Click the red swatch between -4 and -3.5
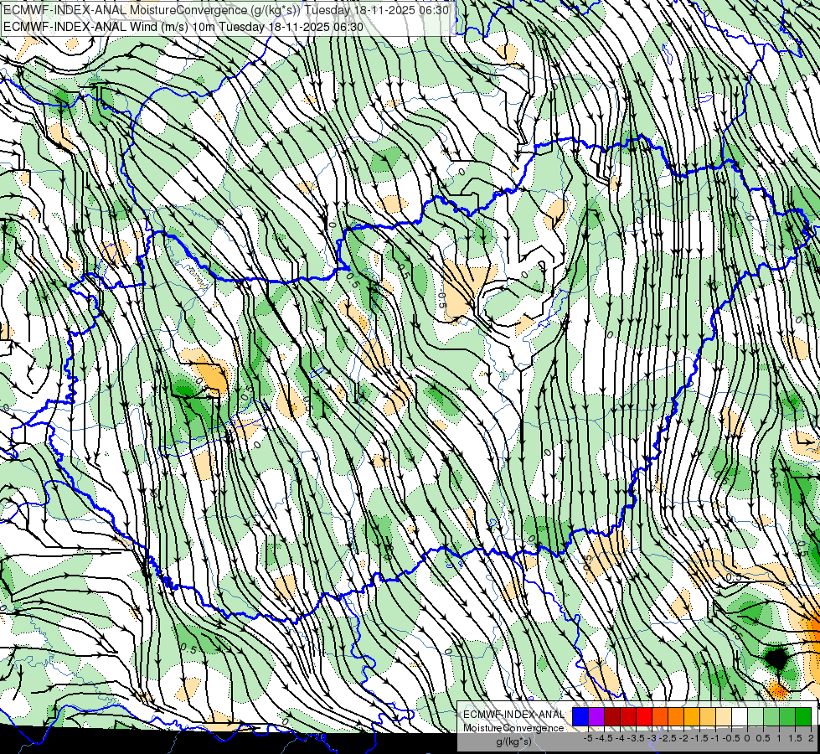 (628, 716)
